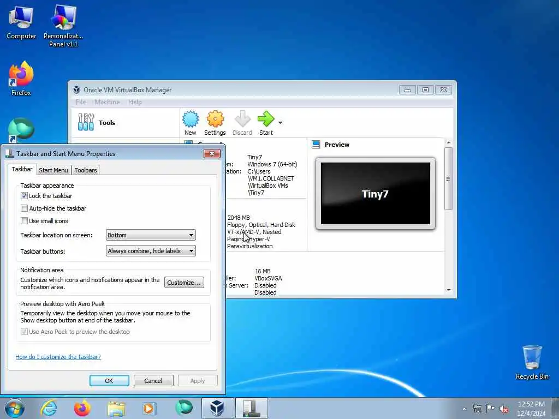The width and height of the screenshot is (559, 419).
Task: Show hidden tray icons arrow
Action: click(464, 409)
